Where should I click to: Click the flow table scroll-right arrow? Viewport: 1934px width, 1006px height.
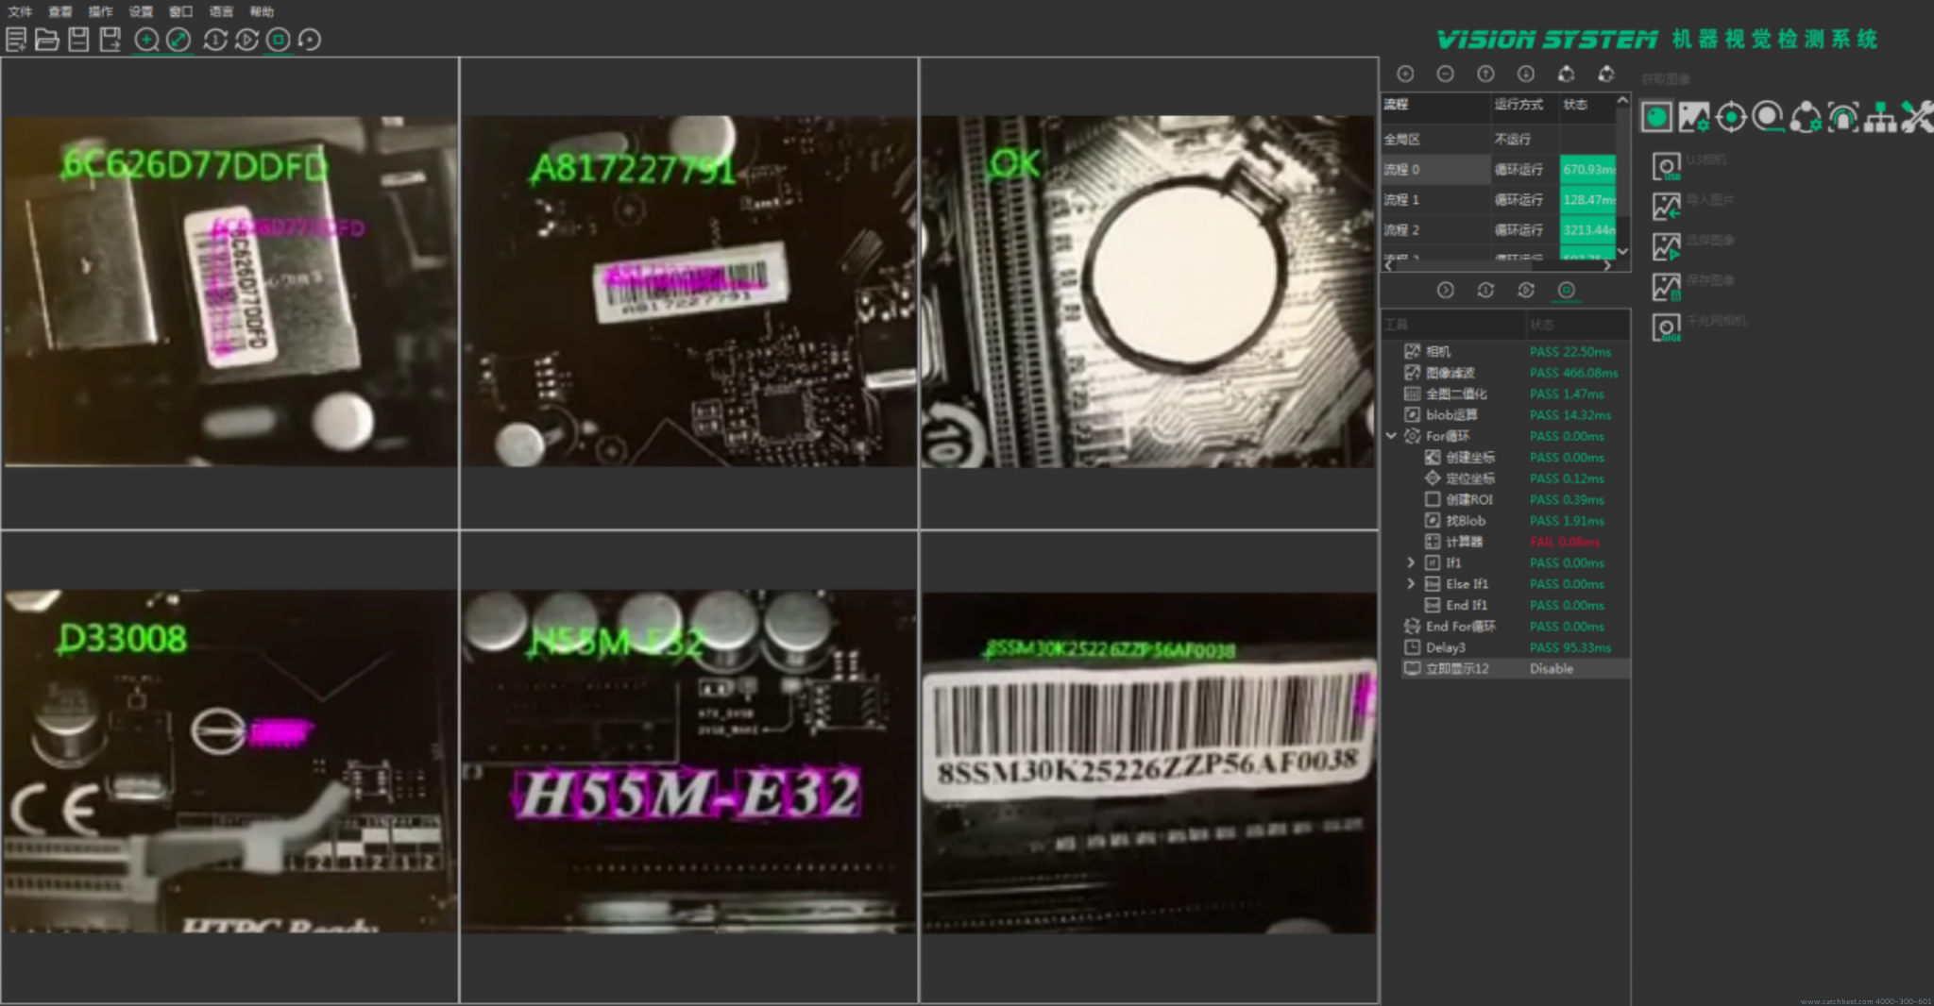1607,266
